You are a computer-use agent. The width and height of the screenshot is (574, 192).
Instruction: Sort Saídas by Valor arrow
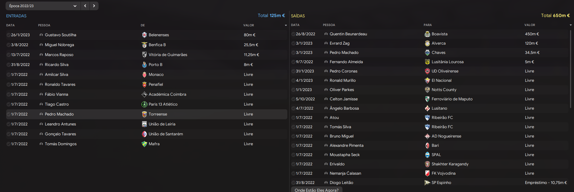[571, 25]
